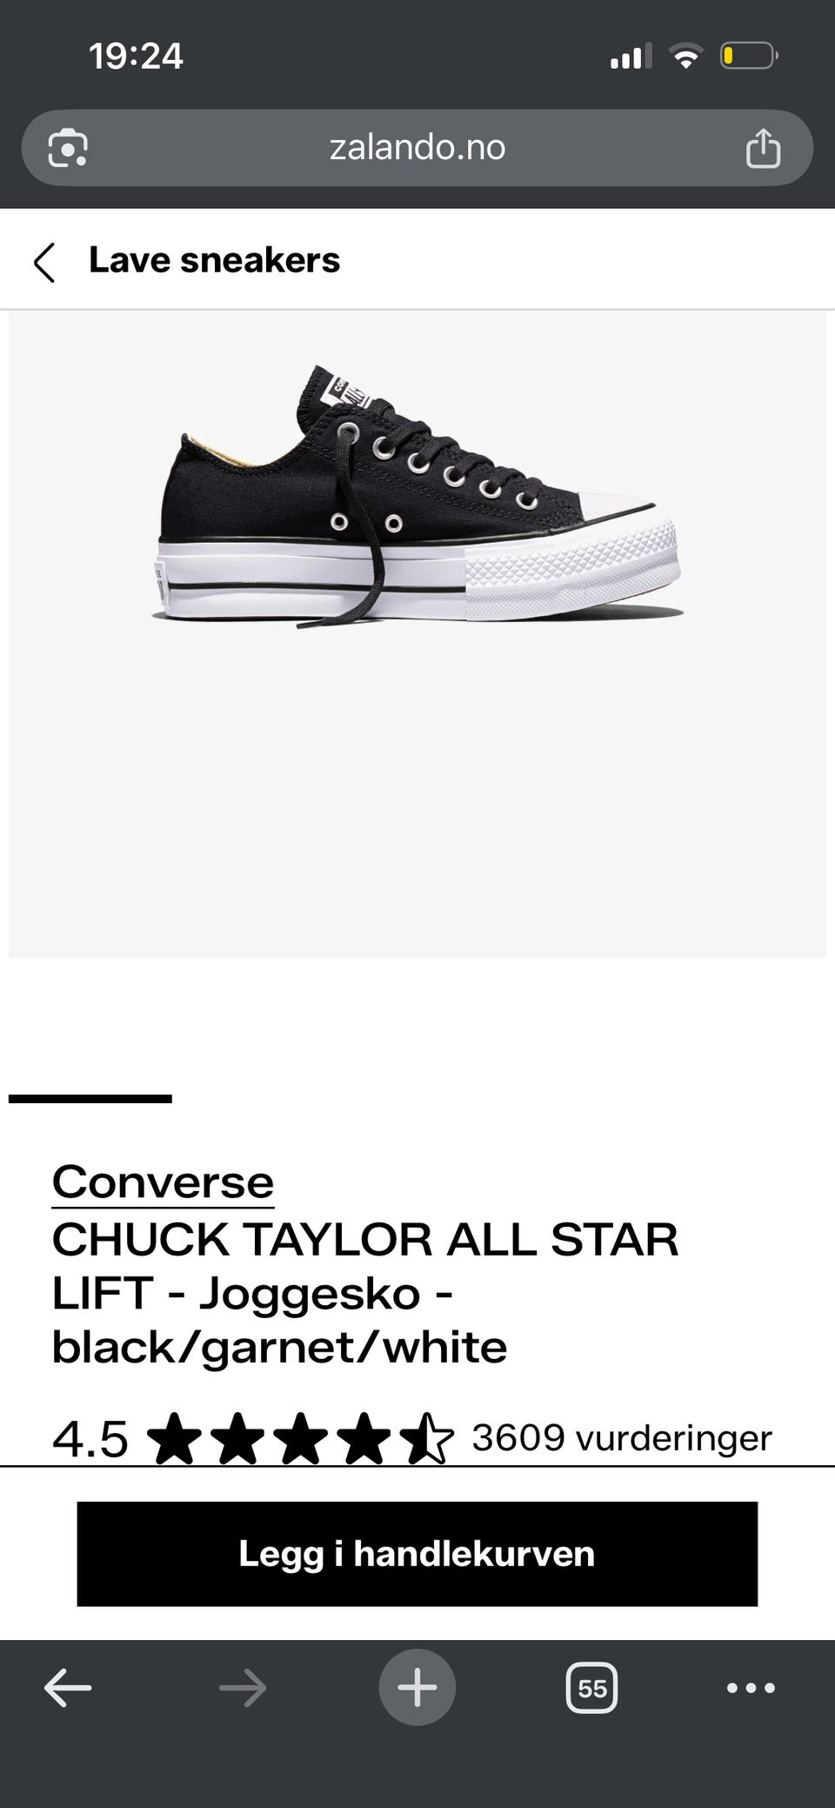
Task: Open the tab switcher showing 55 tabs
Action: pos(592,1688)
